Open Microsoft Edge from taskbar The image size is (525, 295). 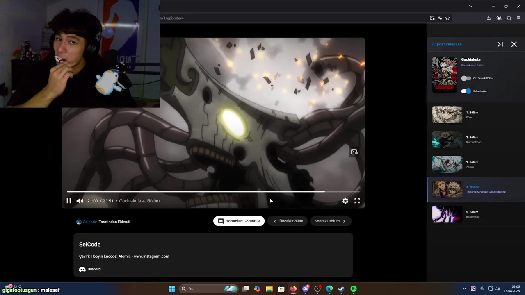(x=329, y=289)
